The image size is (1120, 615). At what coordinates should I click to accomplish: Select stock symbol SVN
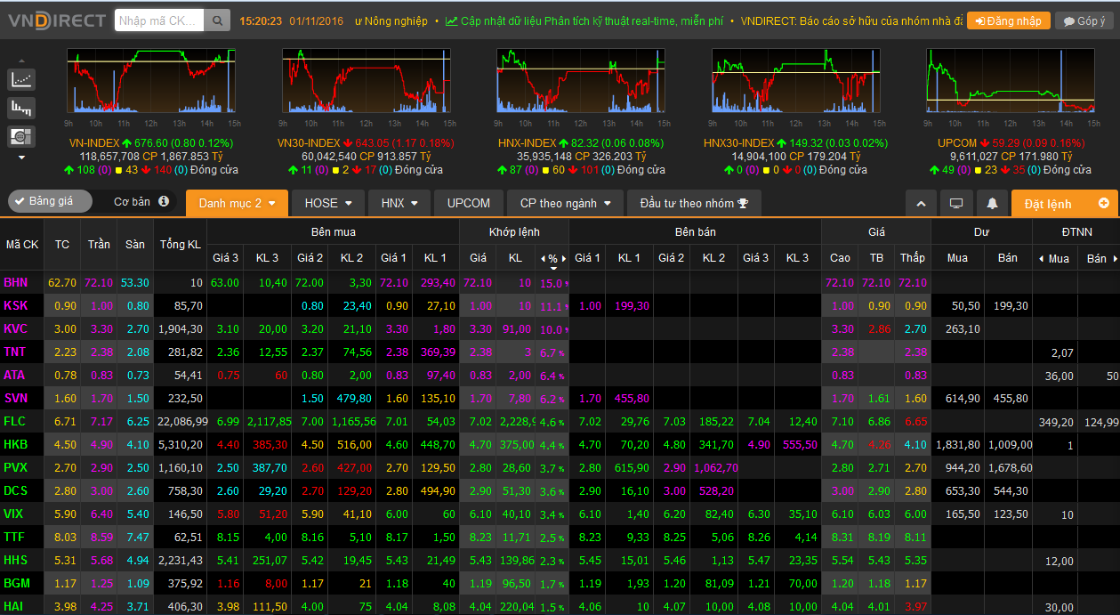tap(15, 398)
